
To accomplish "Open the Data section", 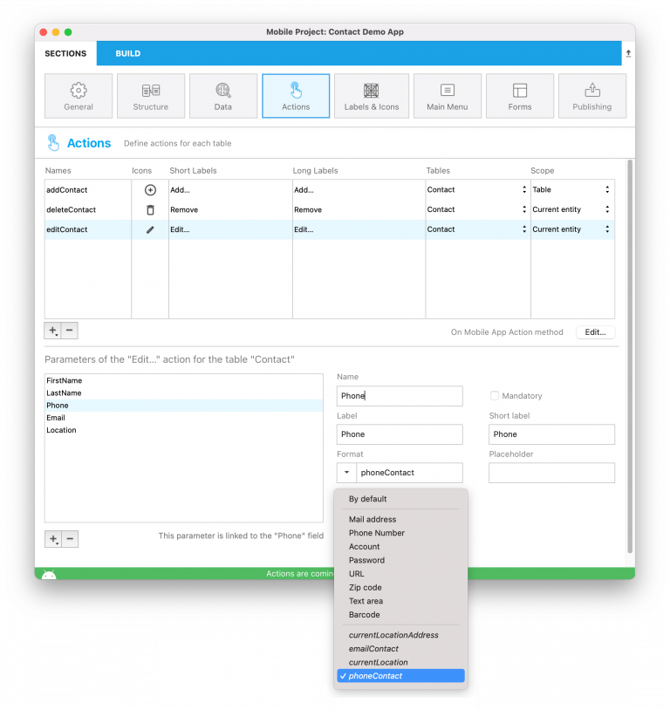I will click(x=223, y=96).
